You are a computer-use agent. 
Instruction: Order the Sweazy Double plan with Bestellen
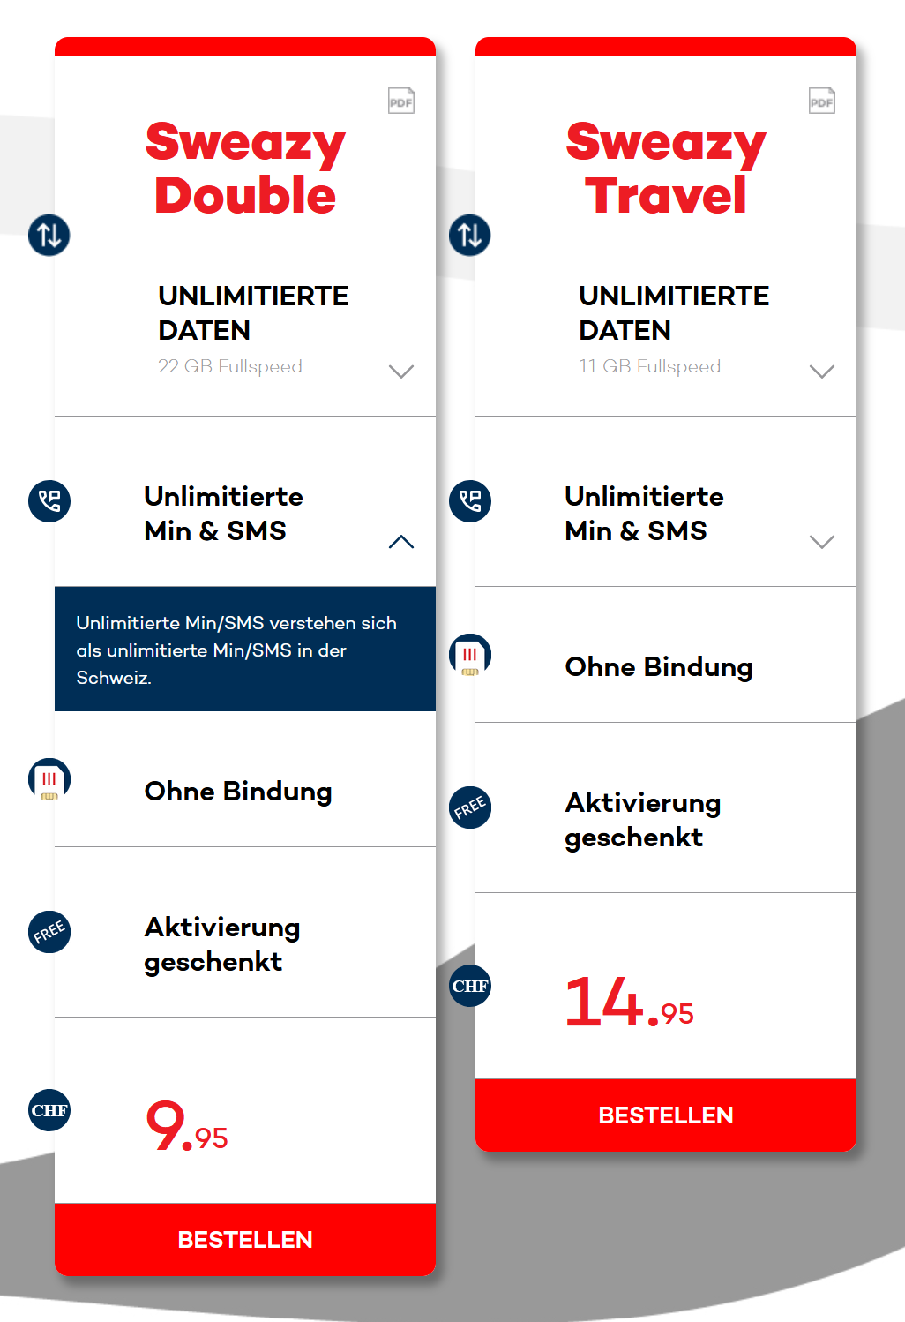pos(245,1239)
